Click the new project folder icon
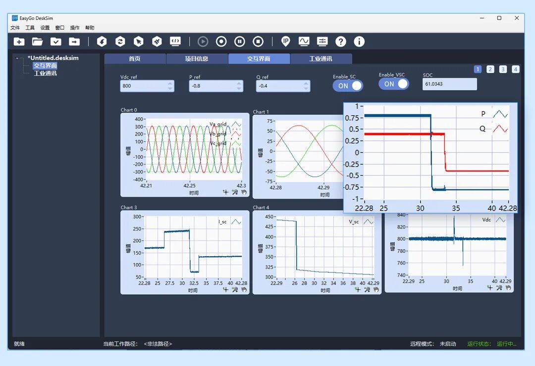 click(x=19, y=42)
